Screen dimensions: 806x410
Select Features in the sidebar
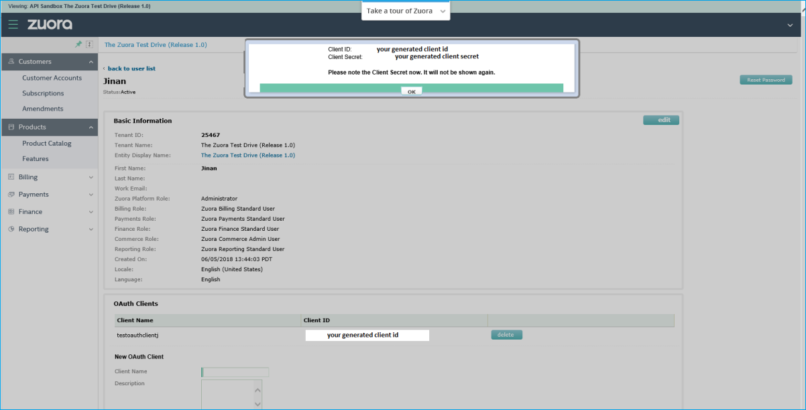[x=36, y=159]
